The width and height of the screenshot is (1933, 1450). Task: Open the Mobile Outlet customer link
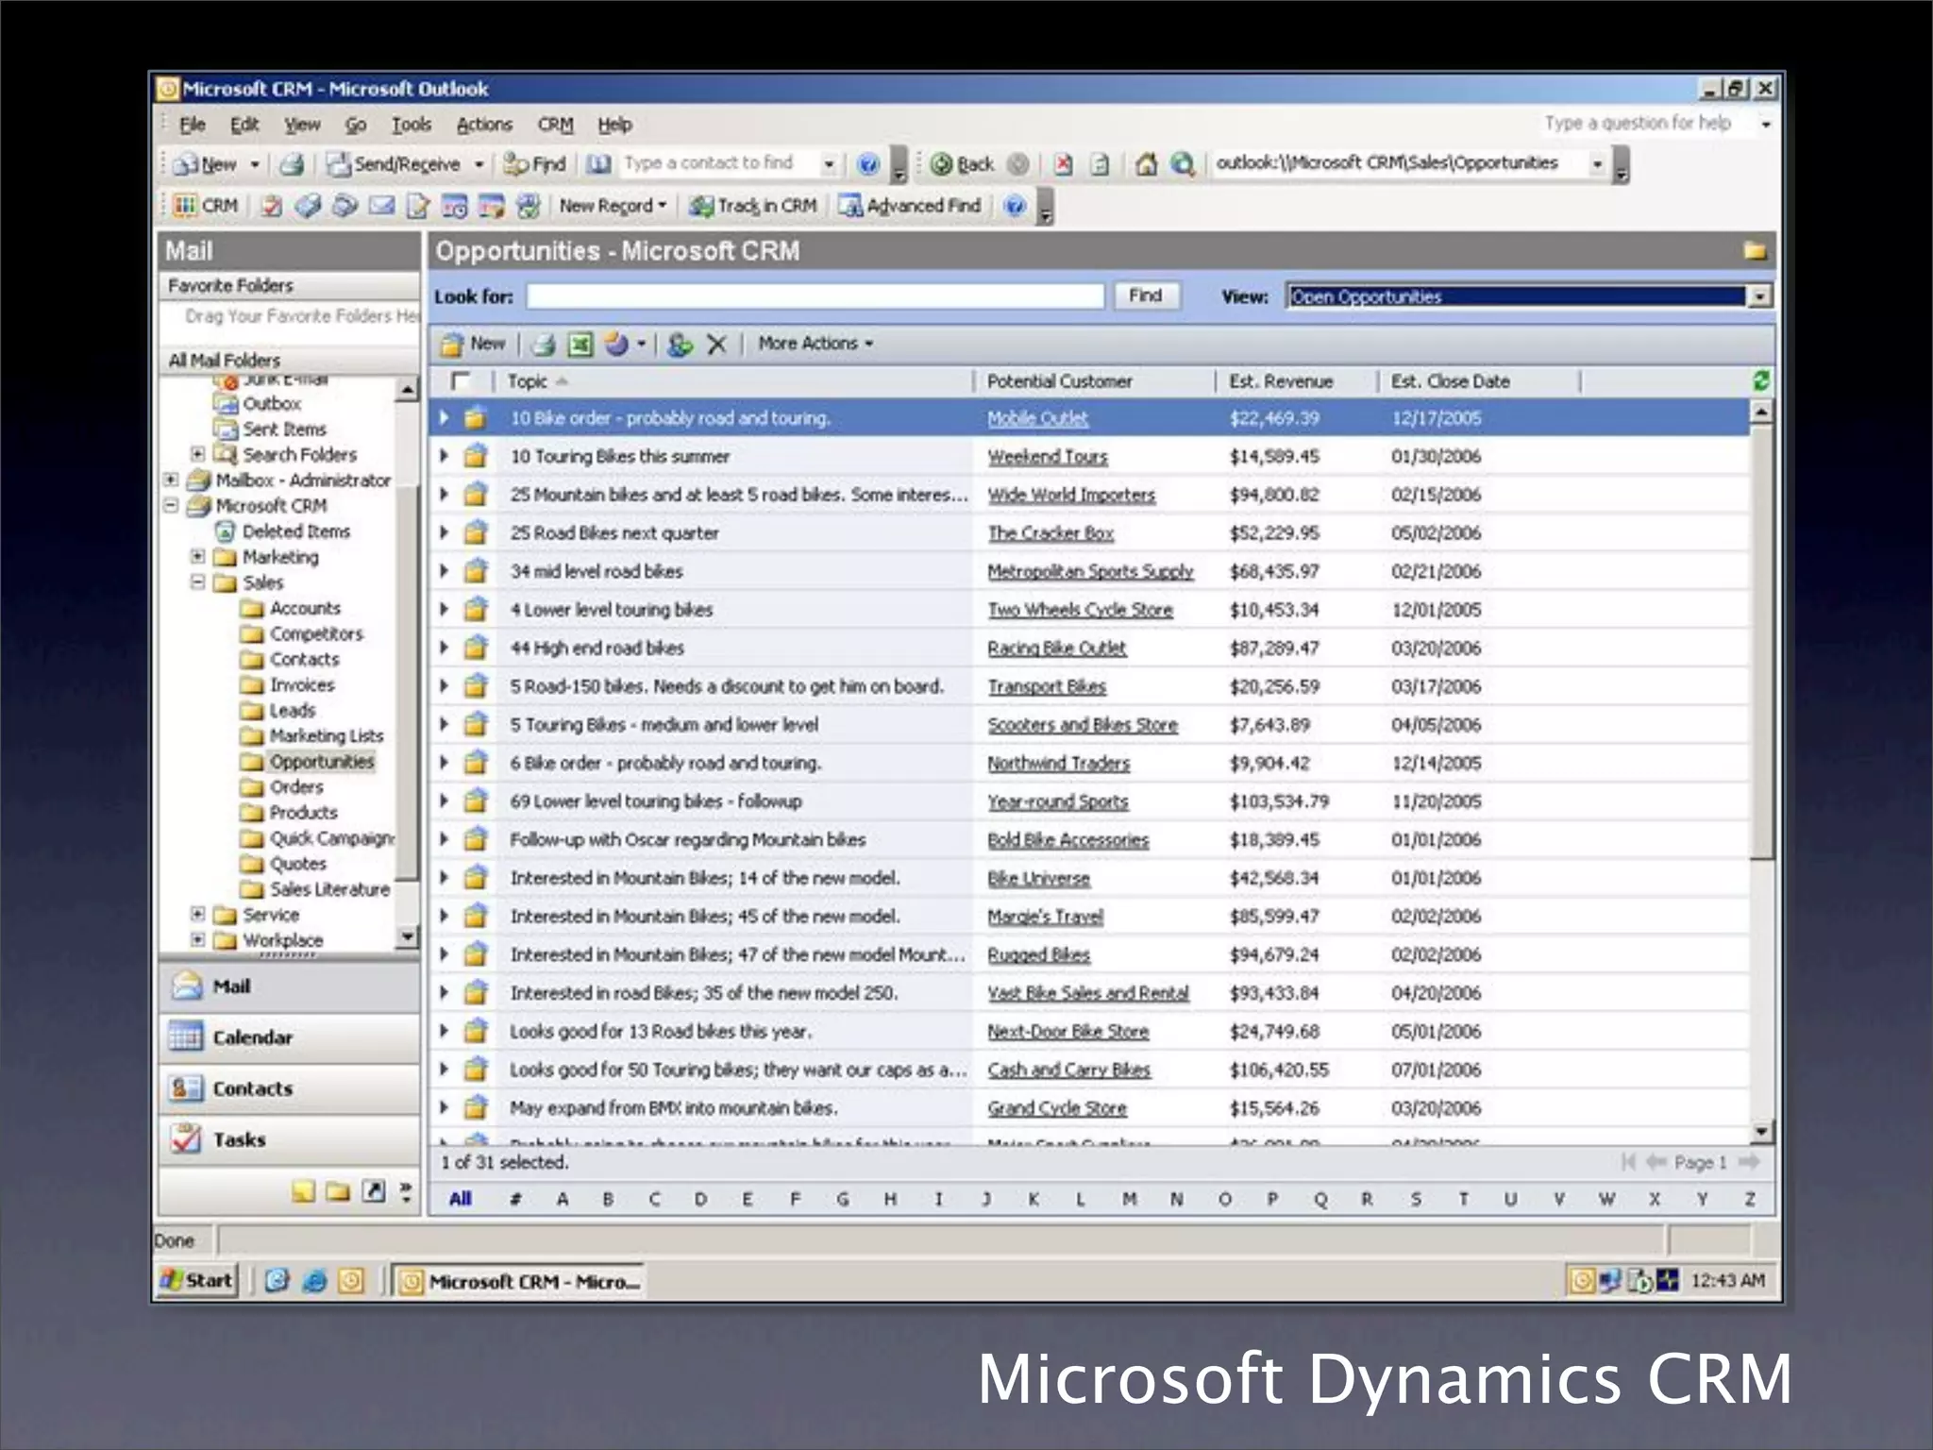point(1037,418)
